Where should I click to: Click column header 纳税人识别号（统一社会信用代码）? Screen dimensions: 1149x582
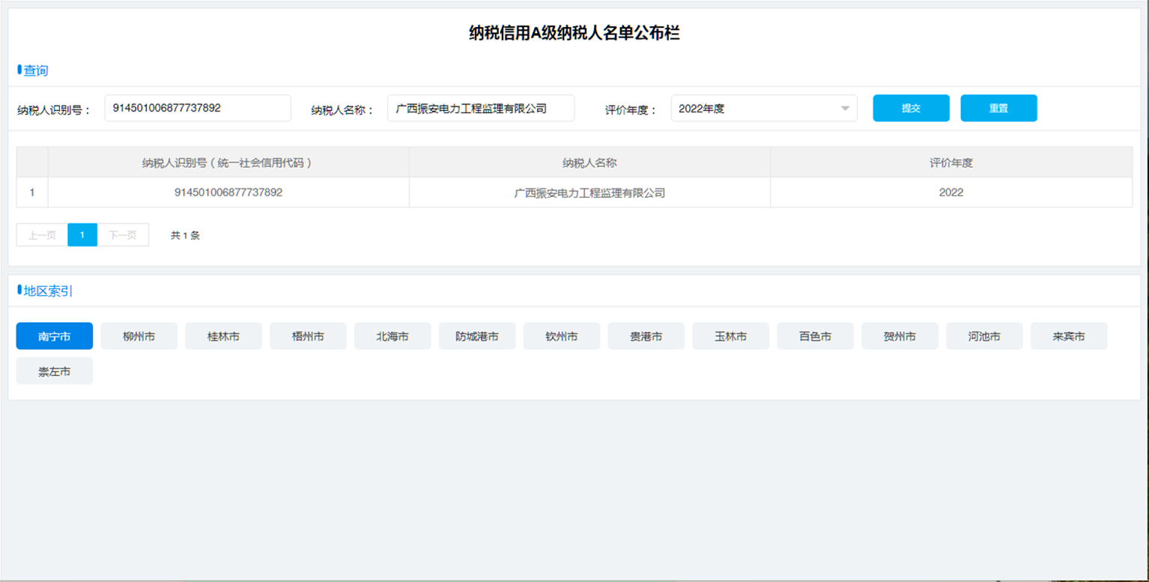coord(228,163)
